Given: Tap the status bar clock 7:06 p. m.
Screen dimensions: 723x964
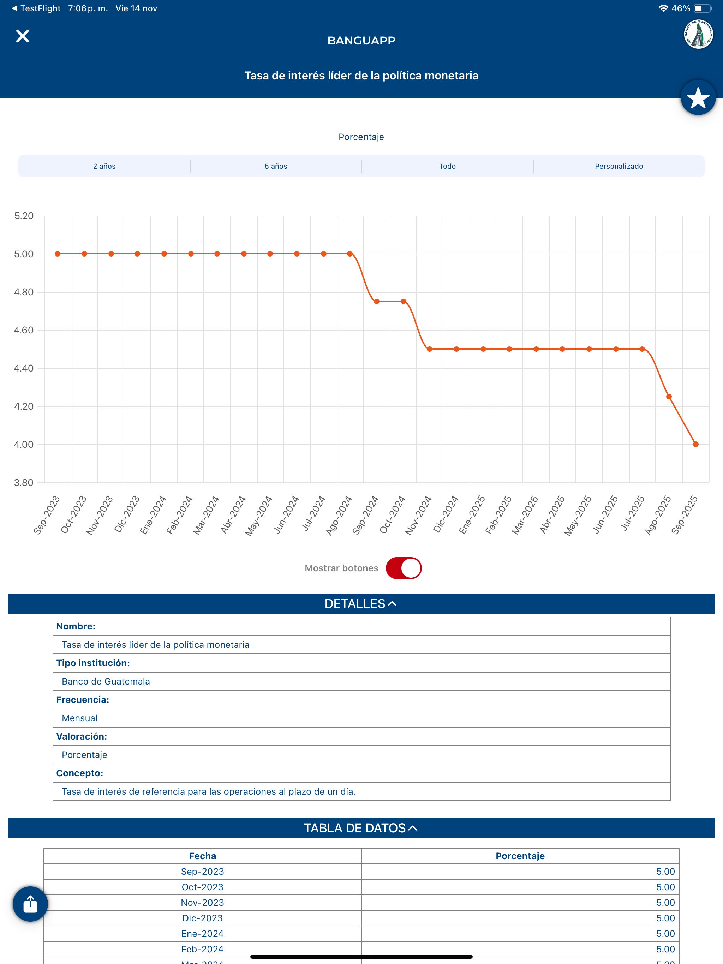Looking at the screenshot, I should [x=88, y=8].
